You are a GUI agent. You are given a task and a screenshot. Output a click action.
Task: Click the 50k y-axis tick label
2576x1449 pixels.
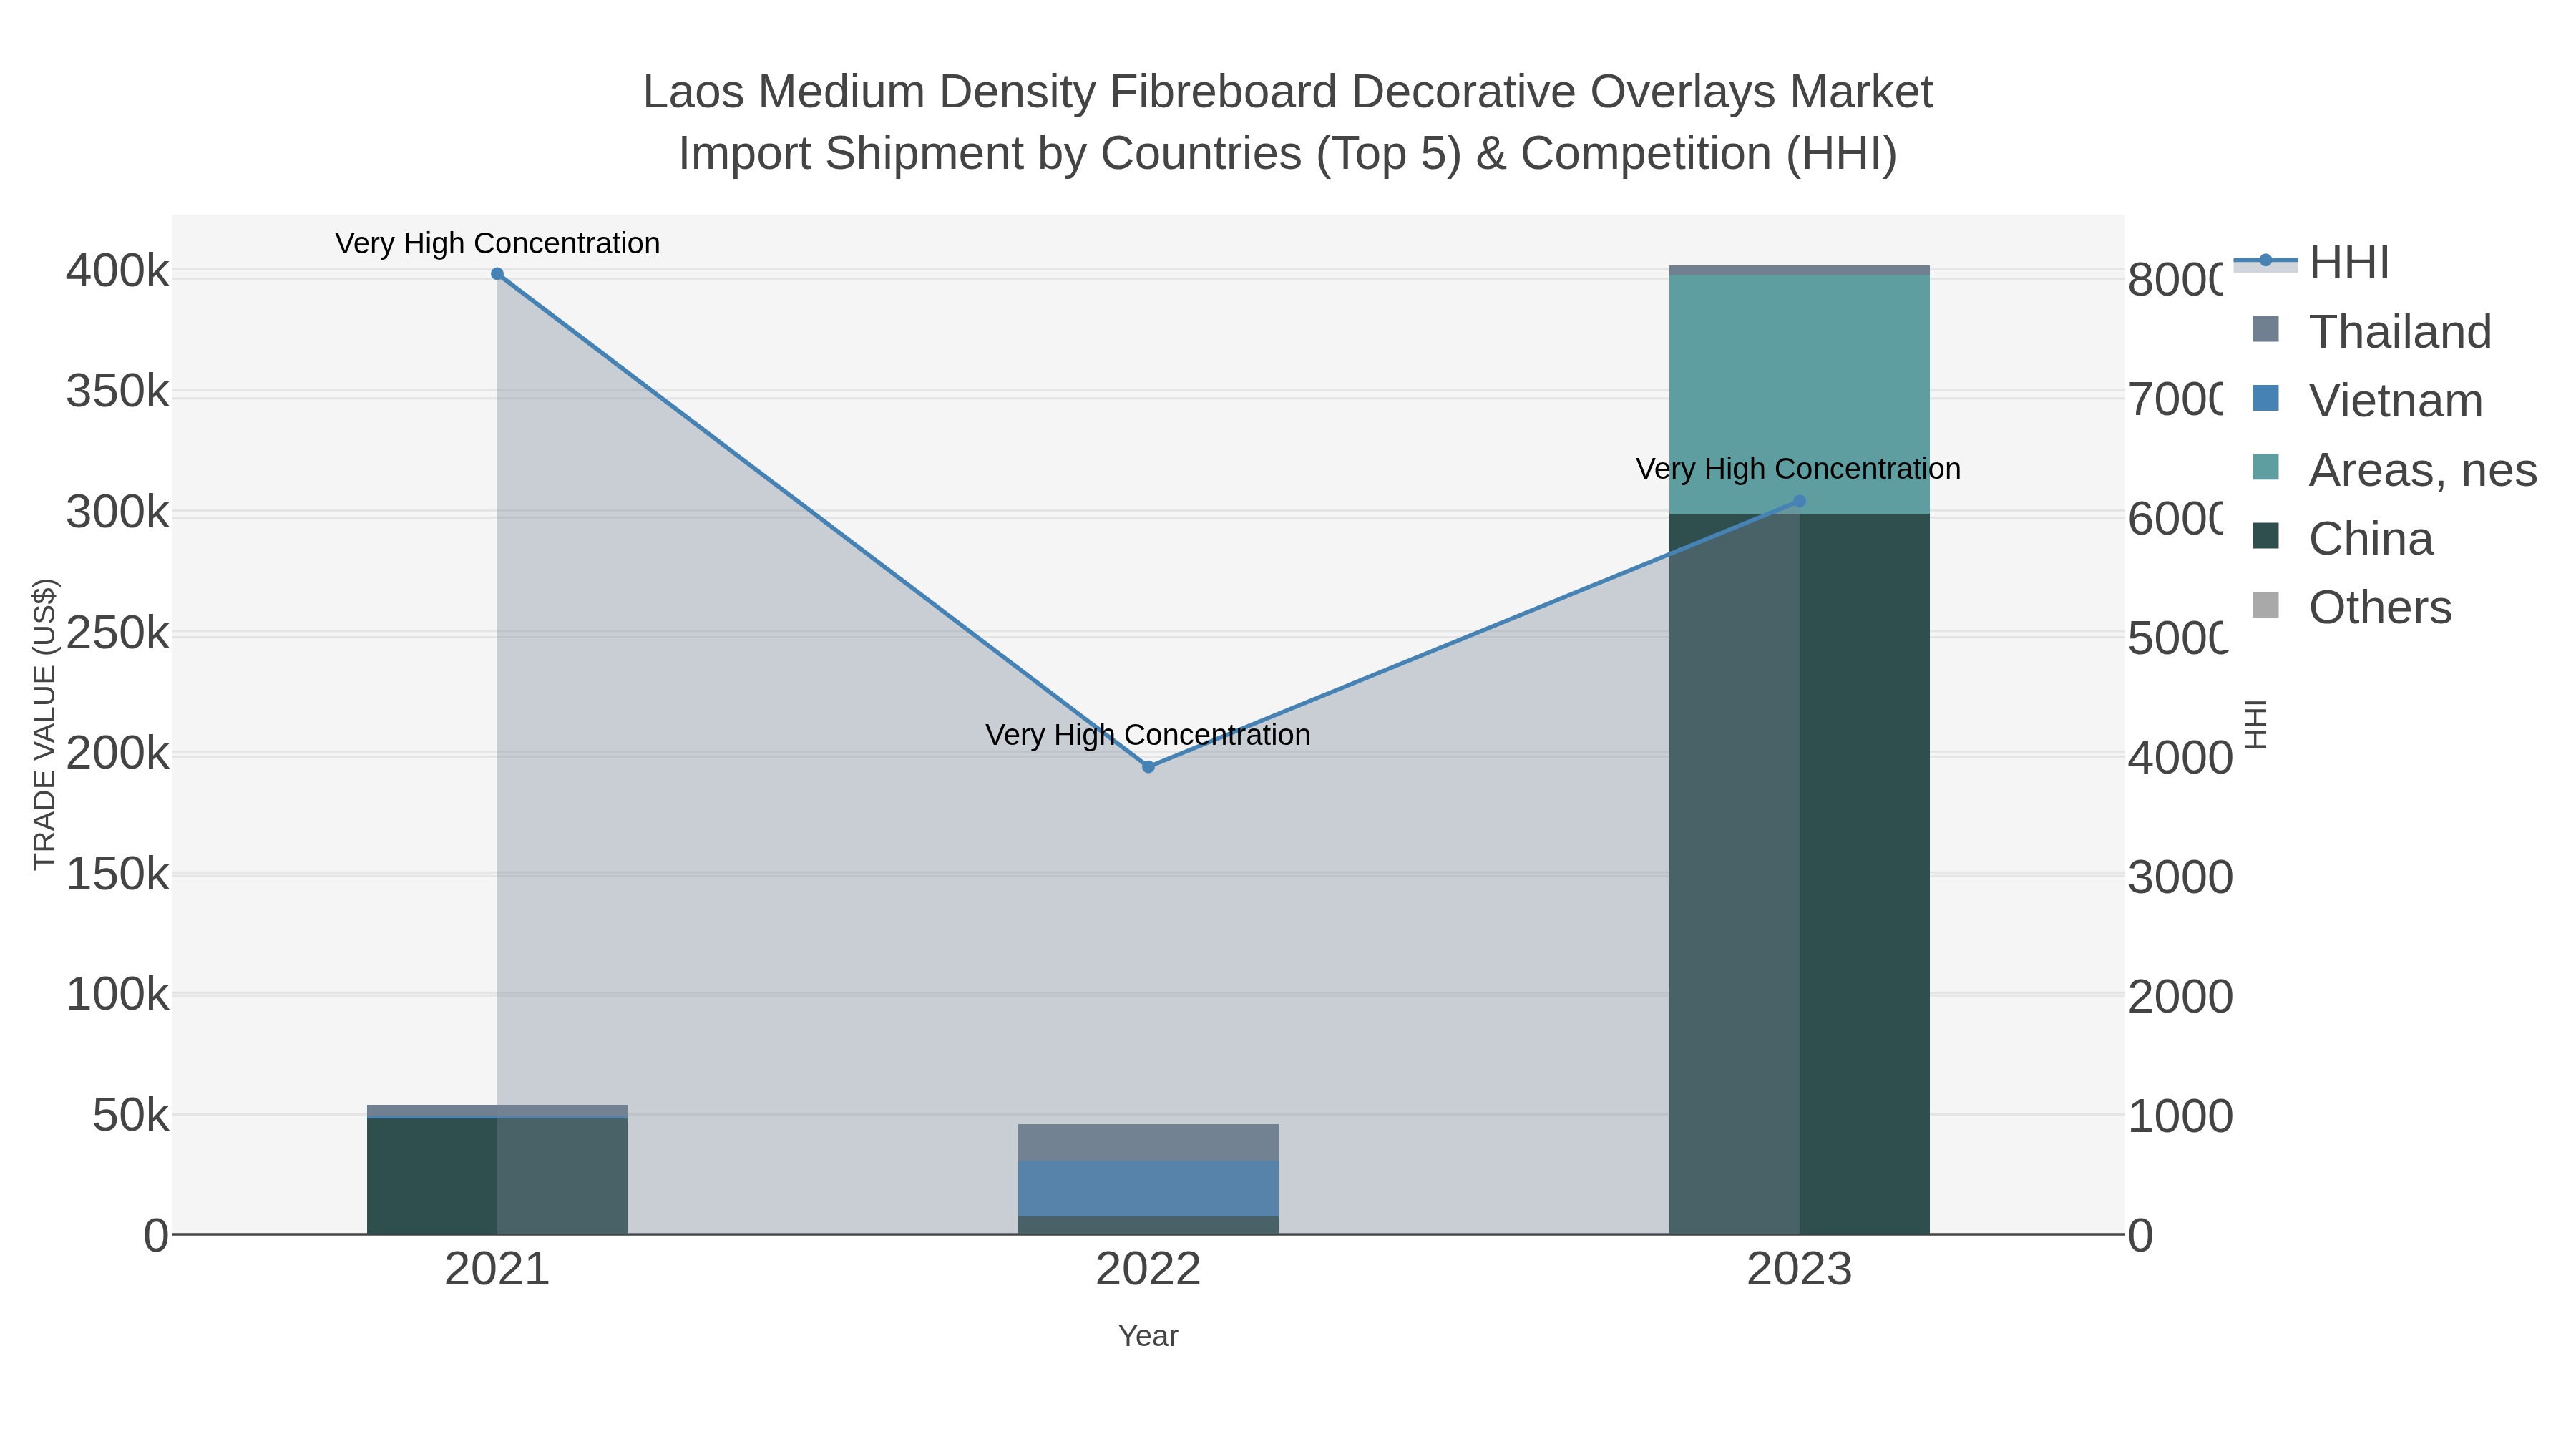click(x=131, y=1115)
